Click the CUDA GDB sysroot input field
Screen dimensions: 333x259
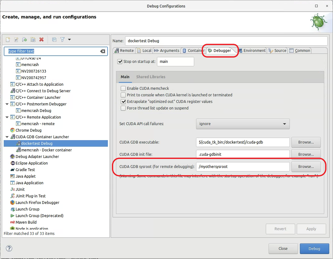click(x=243, y=167)
